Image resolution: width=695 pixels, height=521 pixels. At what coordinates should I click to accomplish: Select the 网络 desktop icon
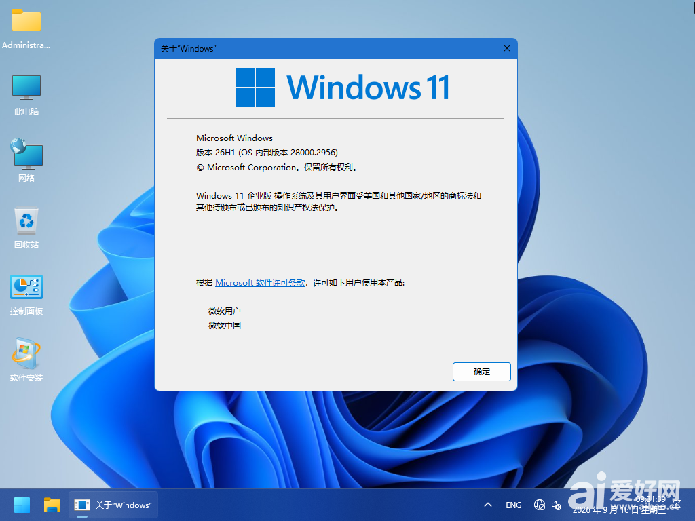pyautogui.click(x=26, y=160)
